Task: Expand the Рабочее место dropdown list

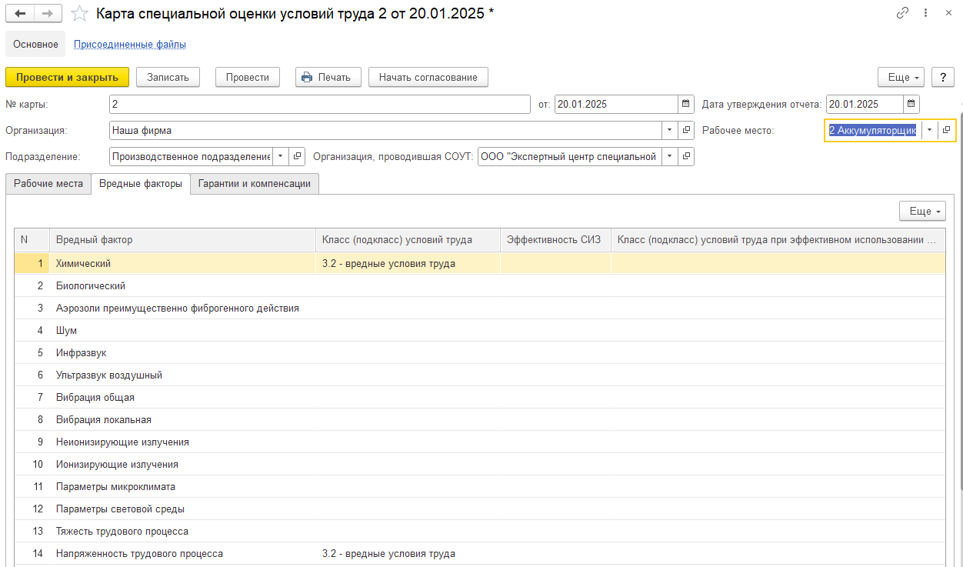Action: tap(929, 131)
